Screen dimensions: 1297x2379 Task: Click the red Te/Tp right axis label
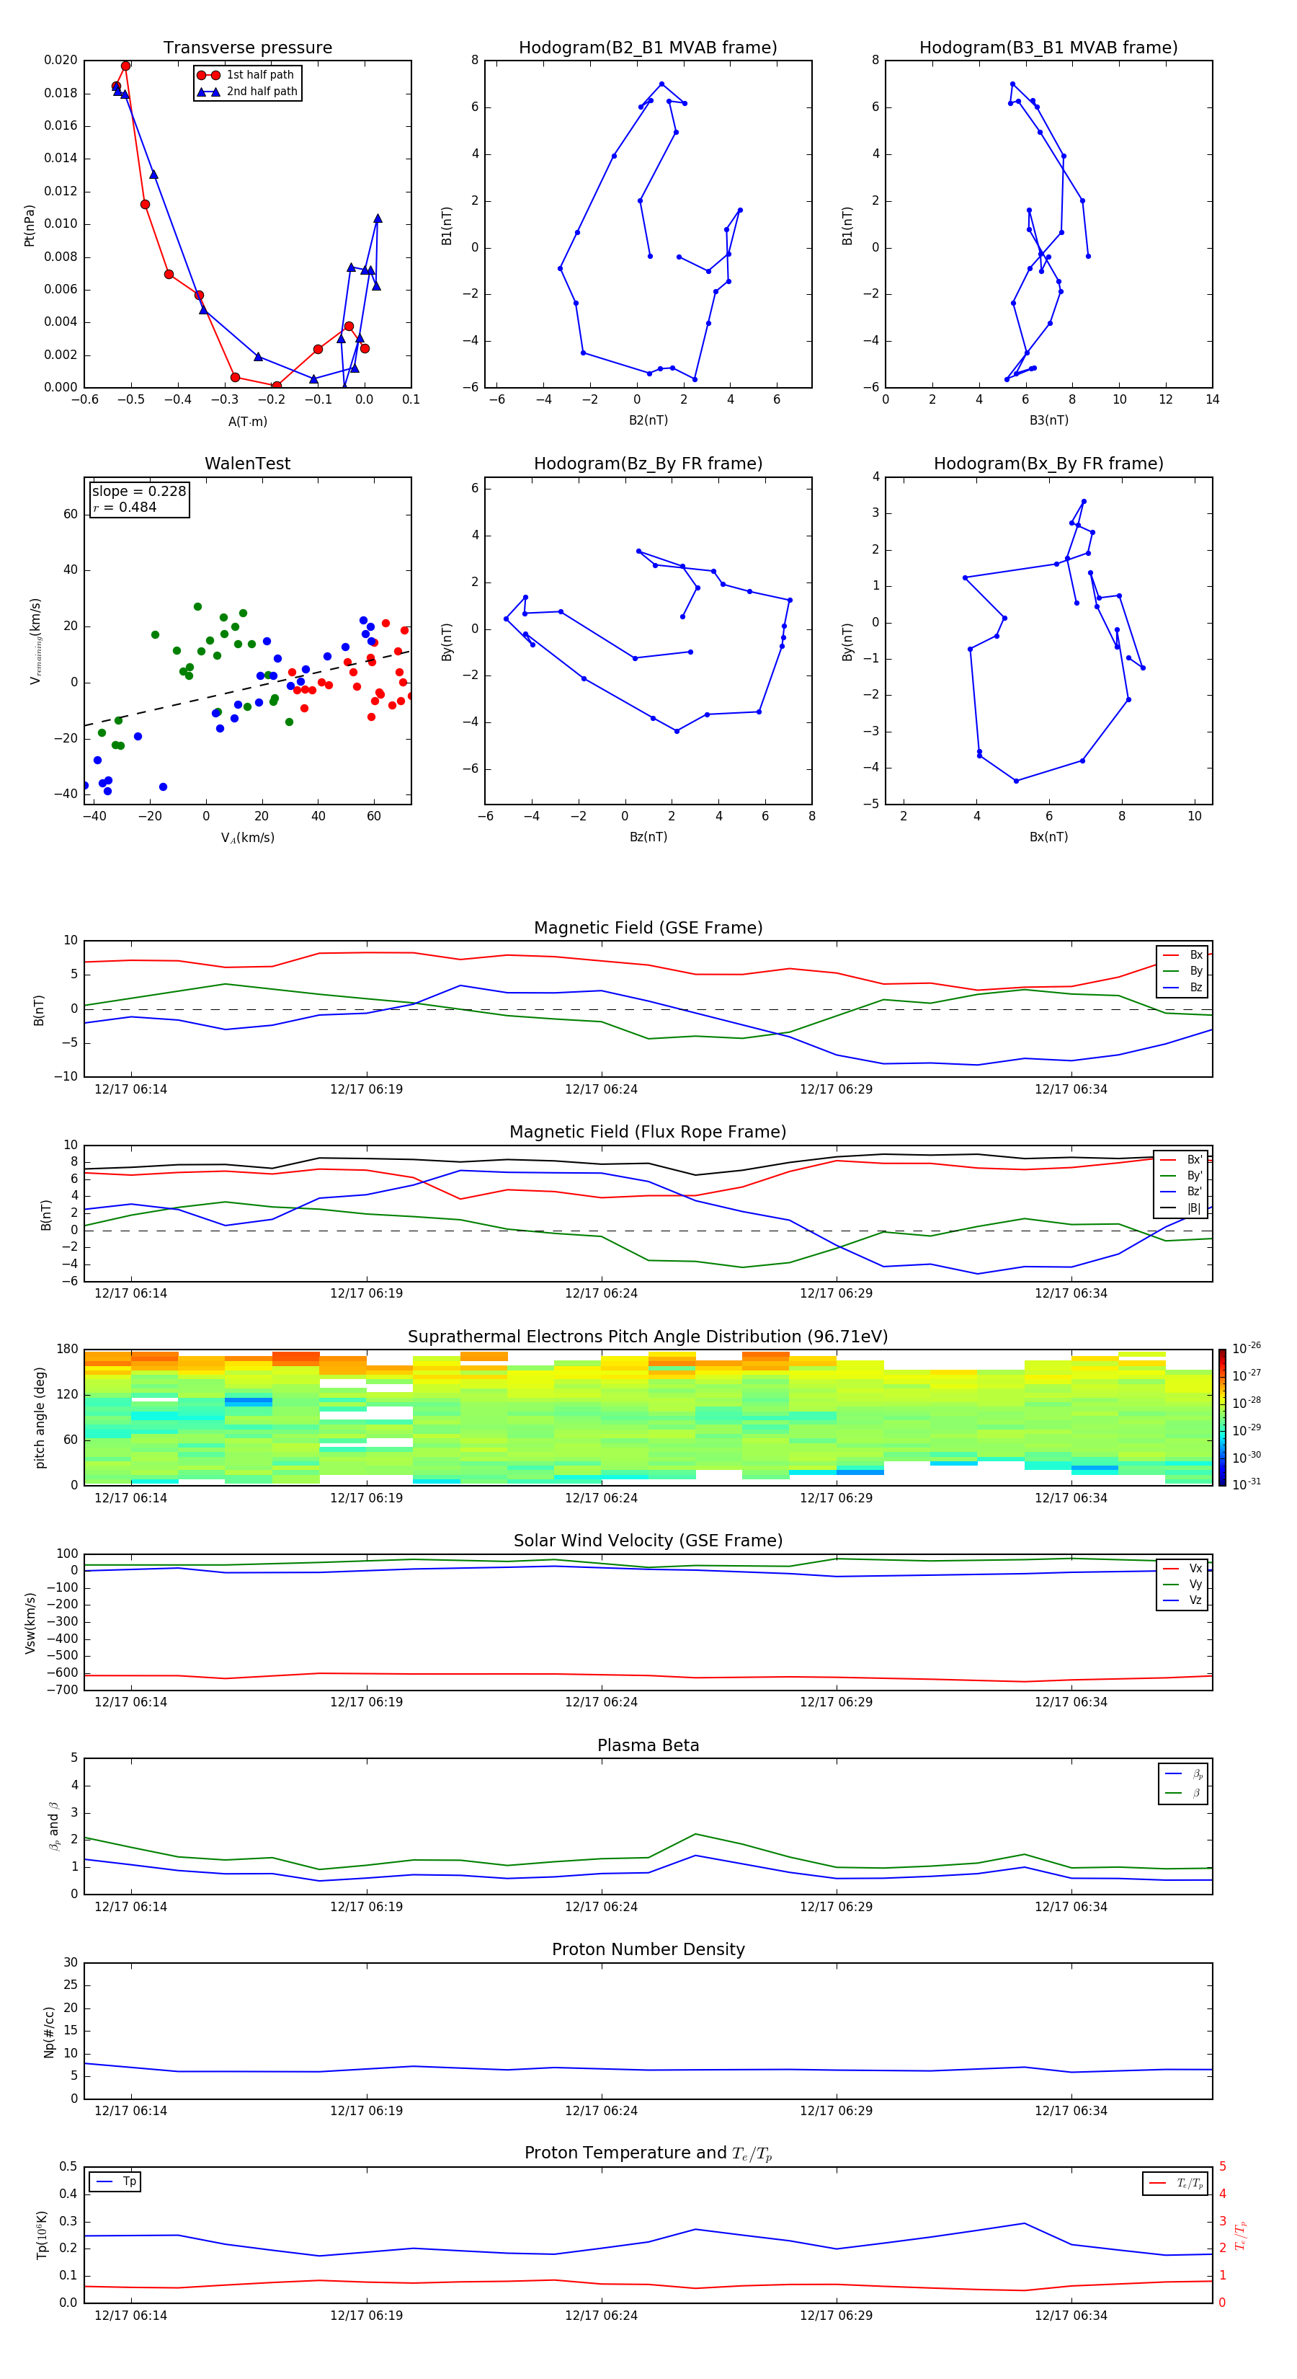(1241, 2235)
